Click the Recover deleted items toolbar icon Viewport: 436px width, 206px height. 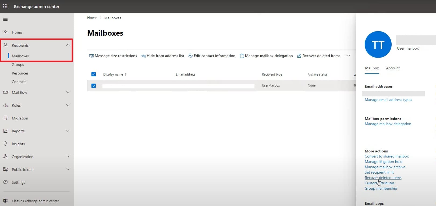(x=299, y=56)
